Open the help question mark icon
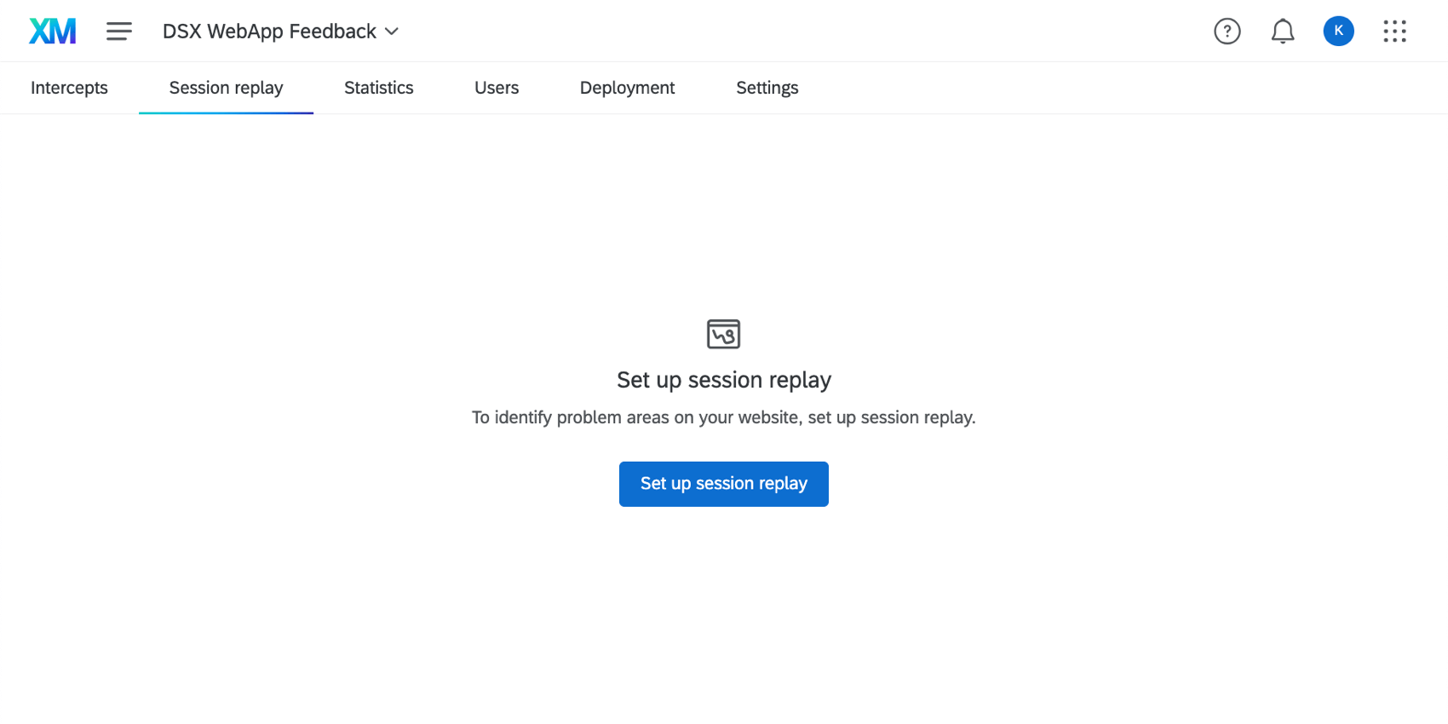Screen dimensions: 1448x724 tap(1227, 32)
